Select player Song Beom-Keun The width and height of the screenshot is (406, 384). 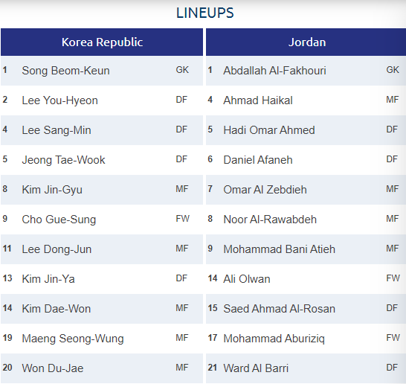coord(65,71)
